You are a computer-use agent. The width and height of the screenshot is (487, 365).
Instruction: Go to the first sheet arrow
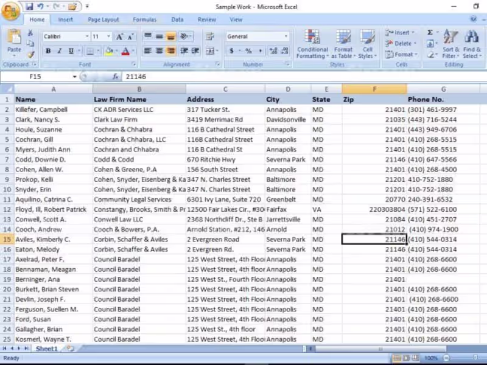pos(5,349)
